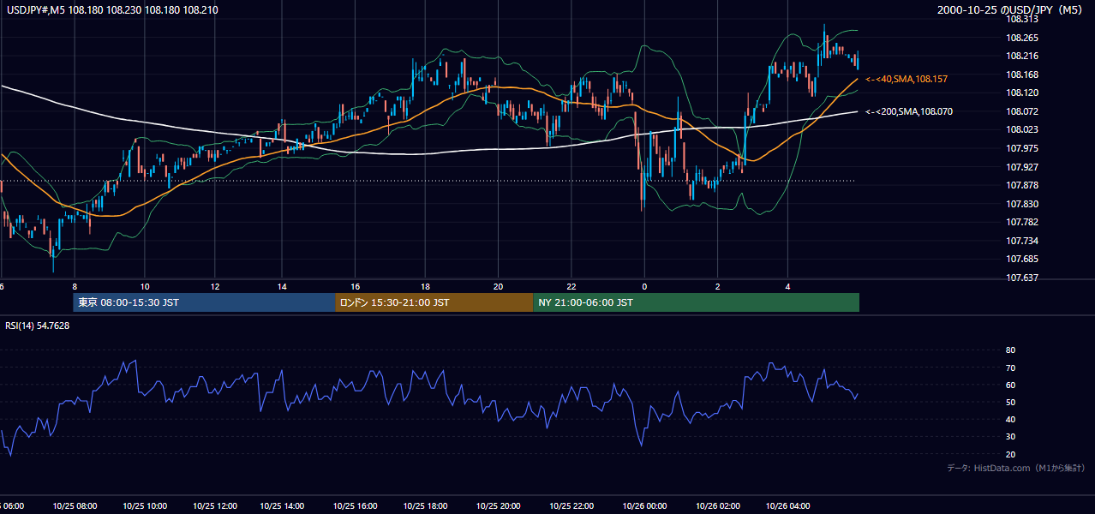
Task: Click RSI scale value 50
Action: [1010, 402]
